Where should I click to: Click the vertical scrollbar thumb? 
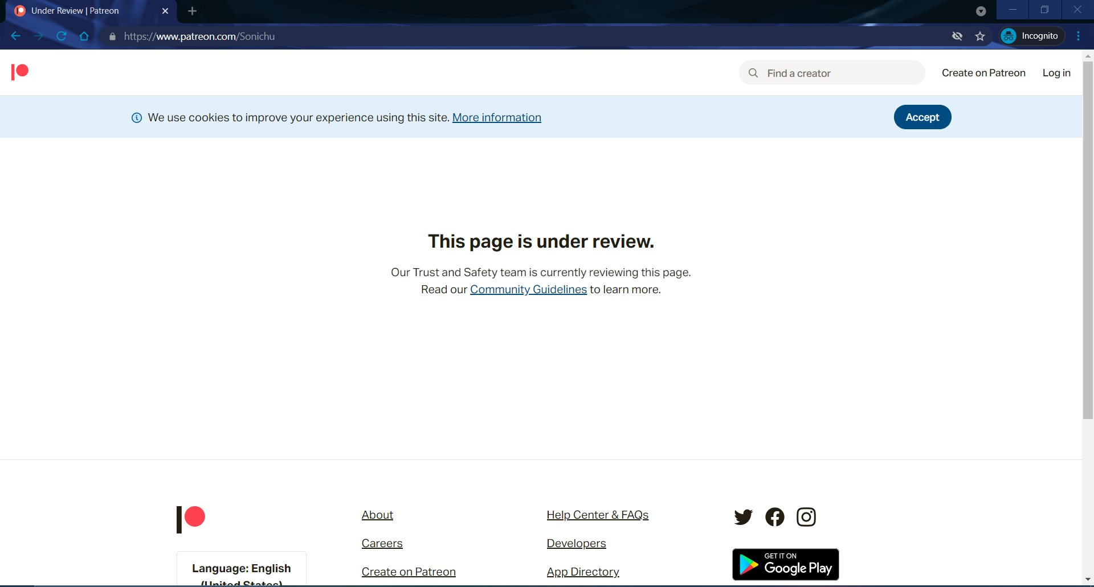1088,239
